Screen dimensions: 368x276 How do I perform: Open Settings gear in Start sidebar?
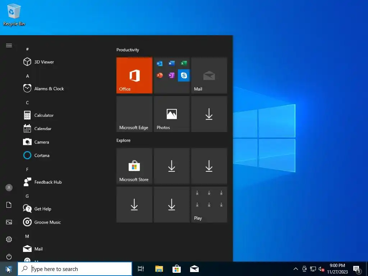[9, 239]
